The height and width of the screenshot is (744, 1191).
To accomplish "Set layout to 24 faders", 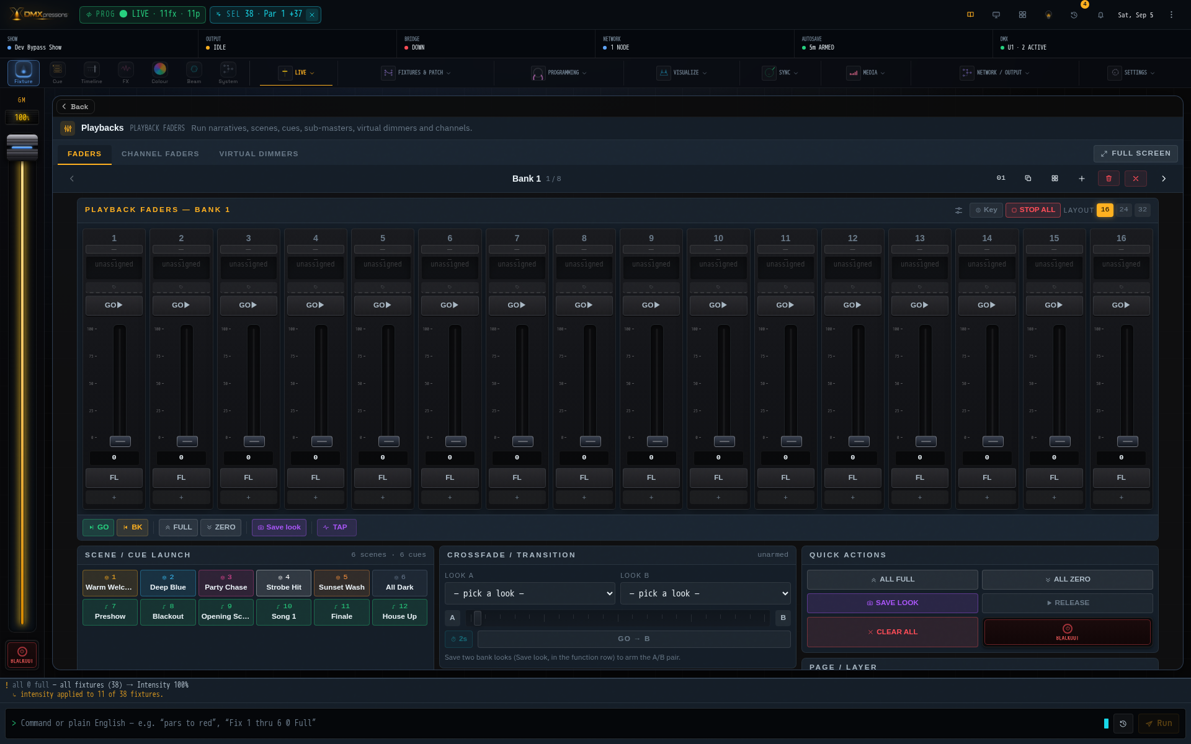I will [1123, 210].
